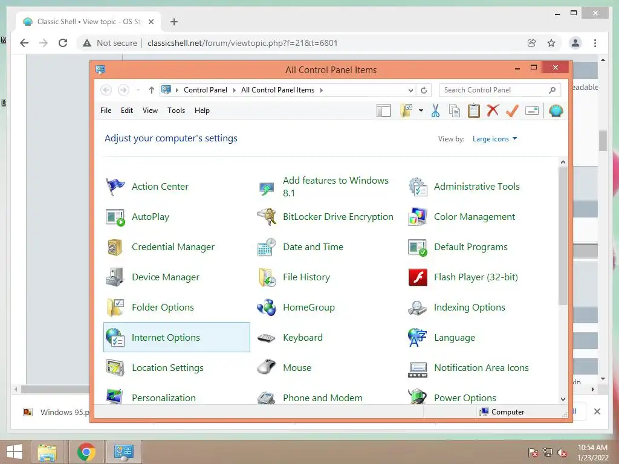Screen dimensions: 619x464
Task: Toggle the navigation pane toolbar icon
Action: tap(383, 111)
